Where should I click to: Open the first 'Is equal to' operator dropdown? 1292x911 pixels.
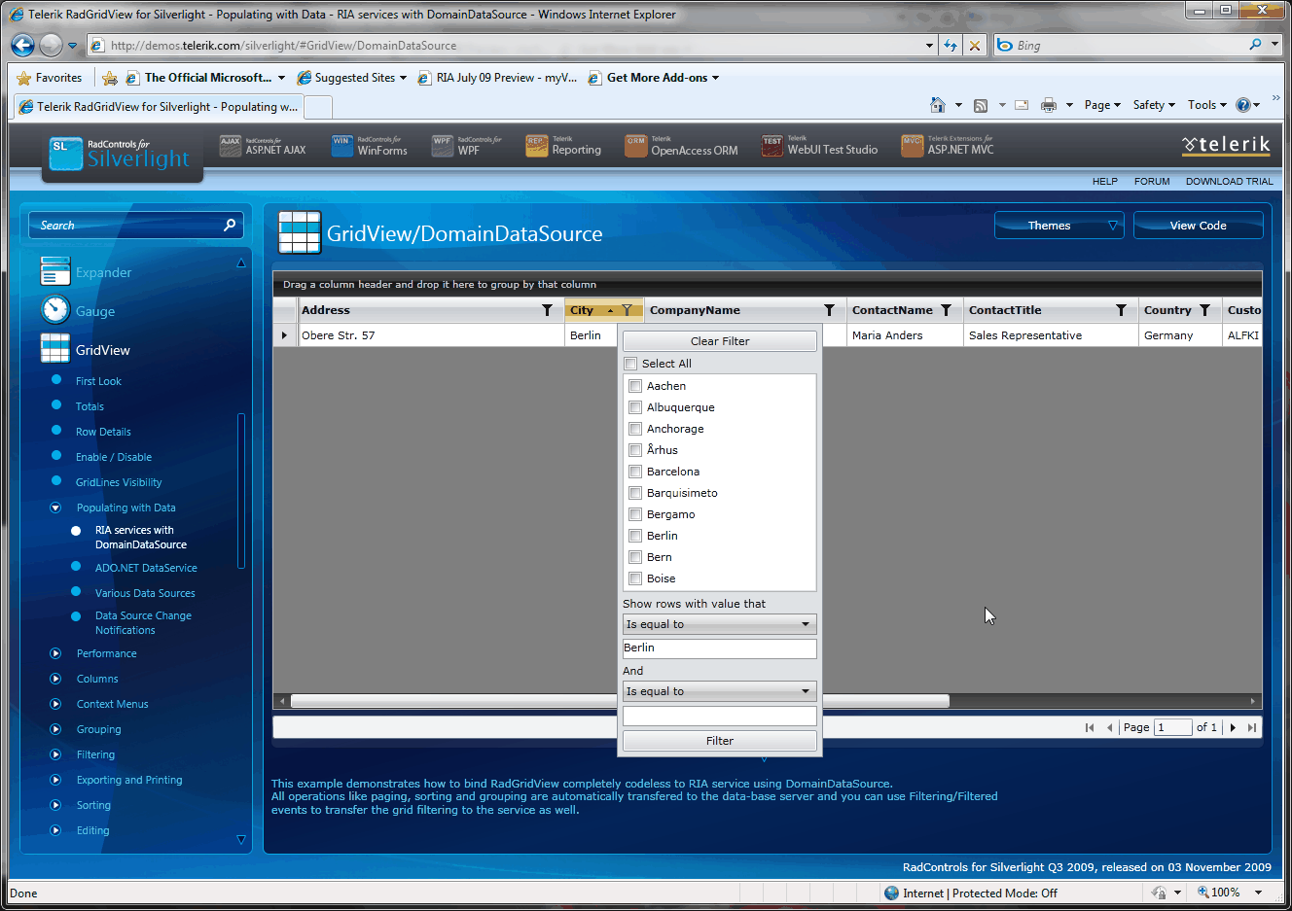719,624
